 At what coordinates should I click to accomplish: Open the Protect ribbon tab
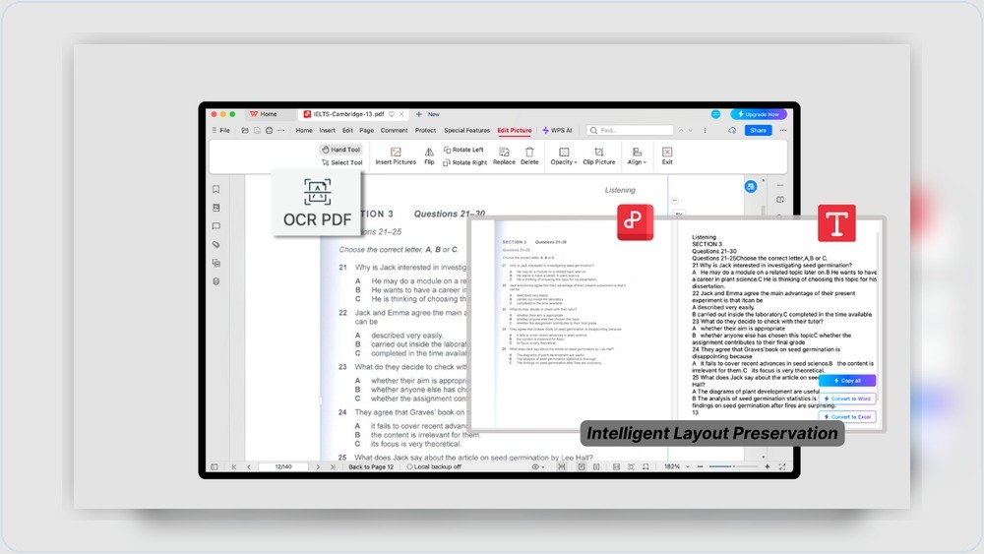[425, 131]
